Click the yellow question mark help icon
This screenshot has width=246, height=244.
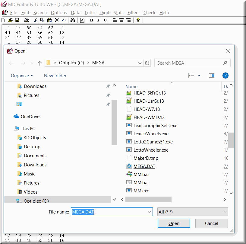point(138,20)
